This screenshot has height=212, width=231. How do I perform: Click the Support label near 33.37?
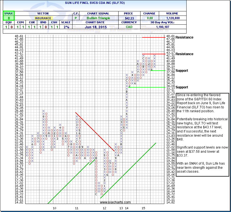point(182,87)
